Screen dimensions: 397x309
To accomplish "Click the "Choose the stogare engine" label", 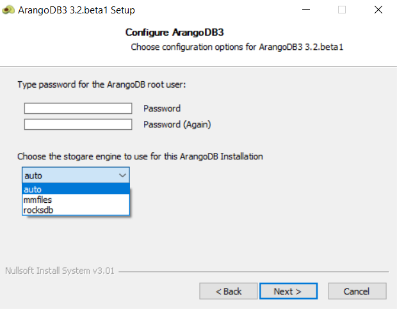I will coord(140,156).
